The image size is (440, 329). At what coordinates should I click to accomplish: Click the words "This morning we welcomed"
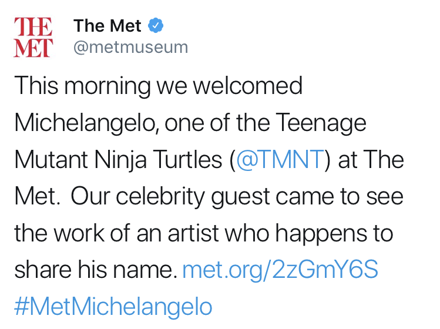pyautogui.click(x=159, y=86)
